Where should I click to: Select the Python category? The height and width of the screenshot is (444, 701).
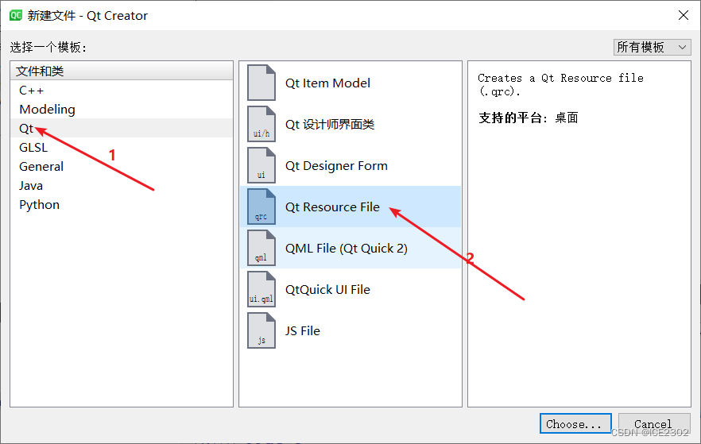tap(122, 205)
